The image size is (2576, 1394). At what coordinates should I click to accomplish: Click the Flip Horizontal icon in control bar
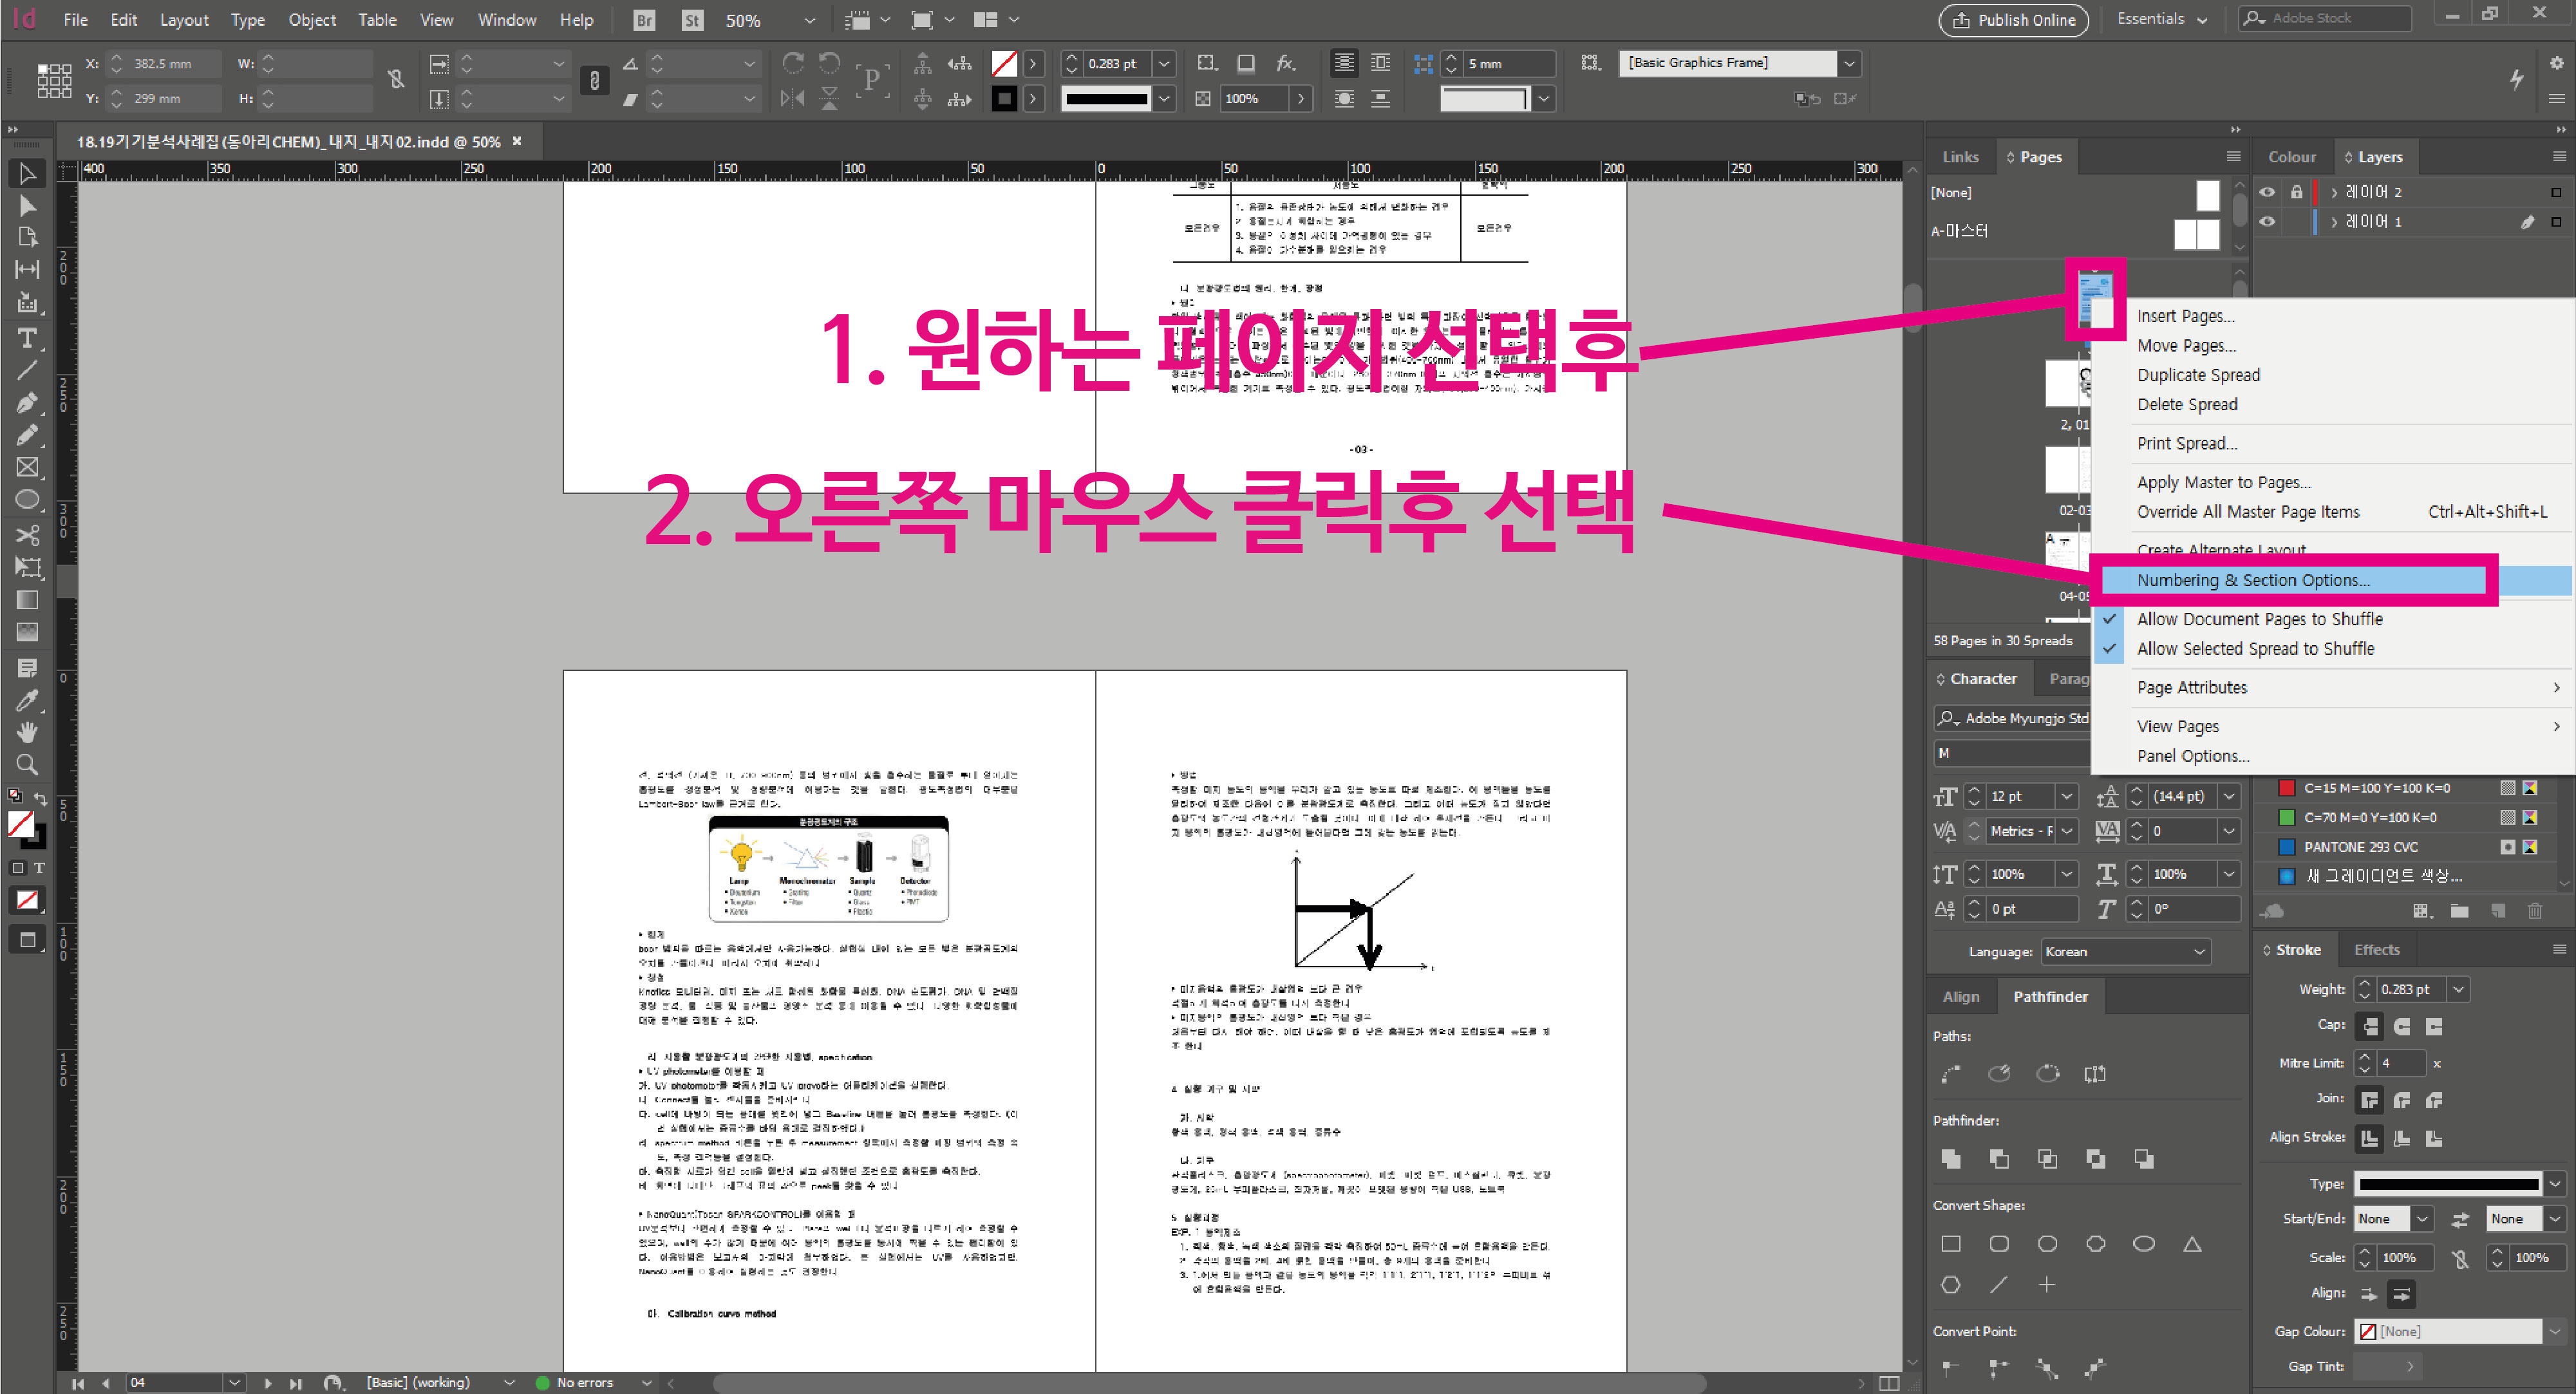pyautogui.click(x=792, y=98)
